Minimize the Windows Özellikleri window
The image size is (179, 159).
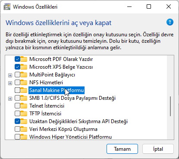[x=129, y=6]
